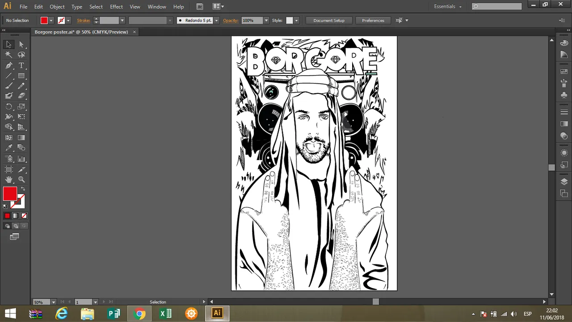Select the Perspective Grid tool
Viewport: 572px width, 322px height.
pyautogui.click(x=21, y=127)
